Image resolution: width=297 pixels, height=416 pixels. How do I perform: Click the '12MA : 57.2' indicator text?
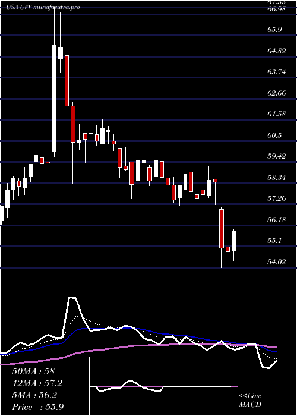[38, 383]
